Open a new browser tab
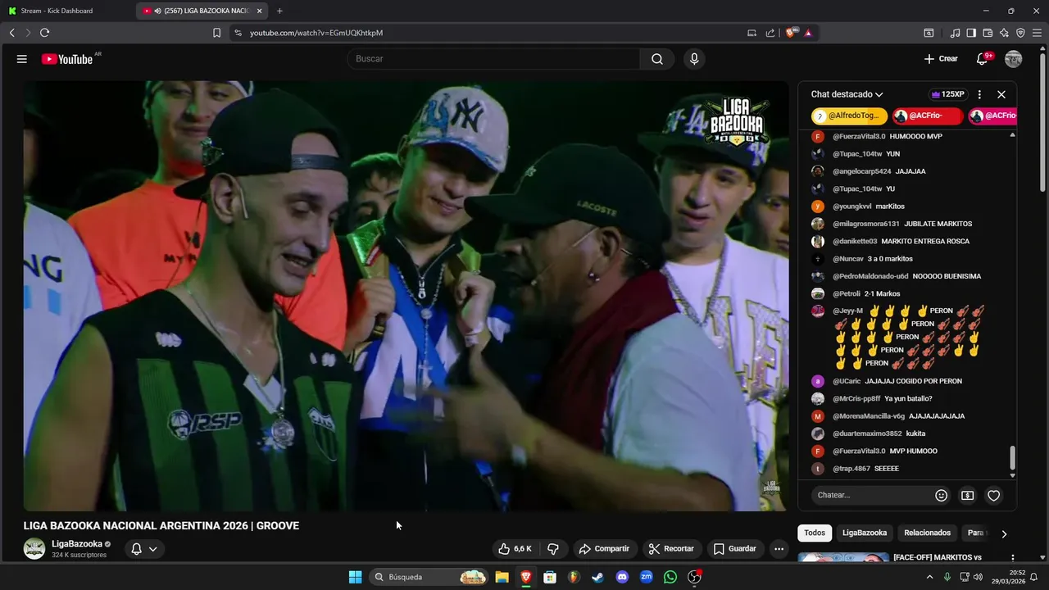Screen dimensions: 1049x590 (x=279, y=11)
